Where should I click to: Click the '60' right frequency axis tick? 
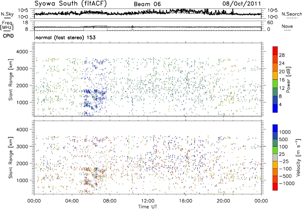[270, 23]
